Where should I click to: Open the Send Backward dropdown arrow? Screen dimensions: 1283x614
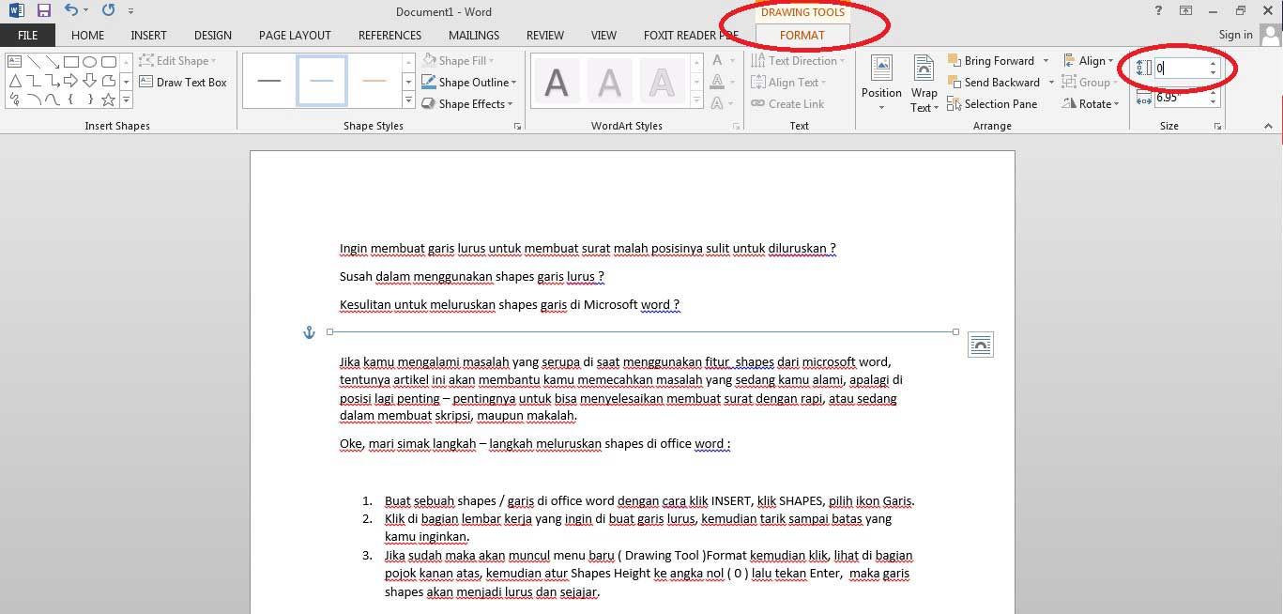pyautogui.click(x=1051, y=83)
